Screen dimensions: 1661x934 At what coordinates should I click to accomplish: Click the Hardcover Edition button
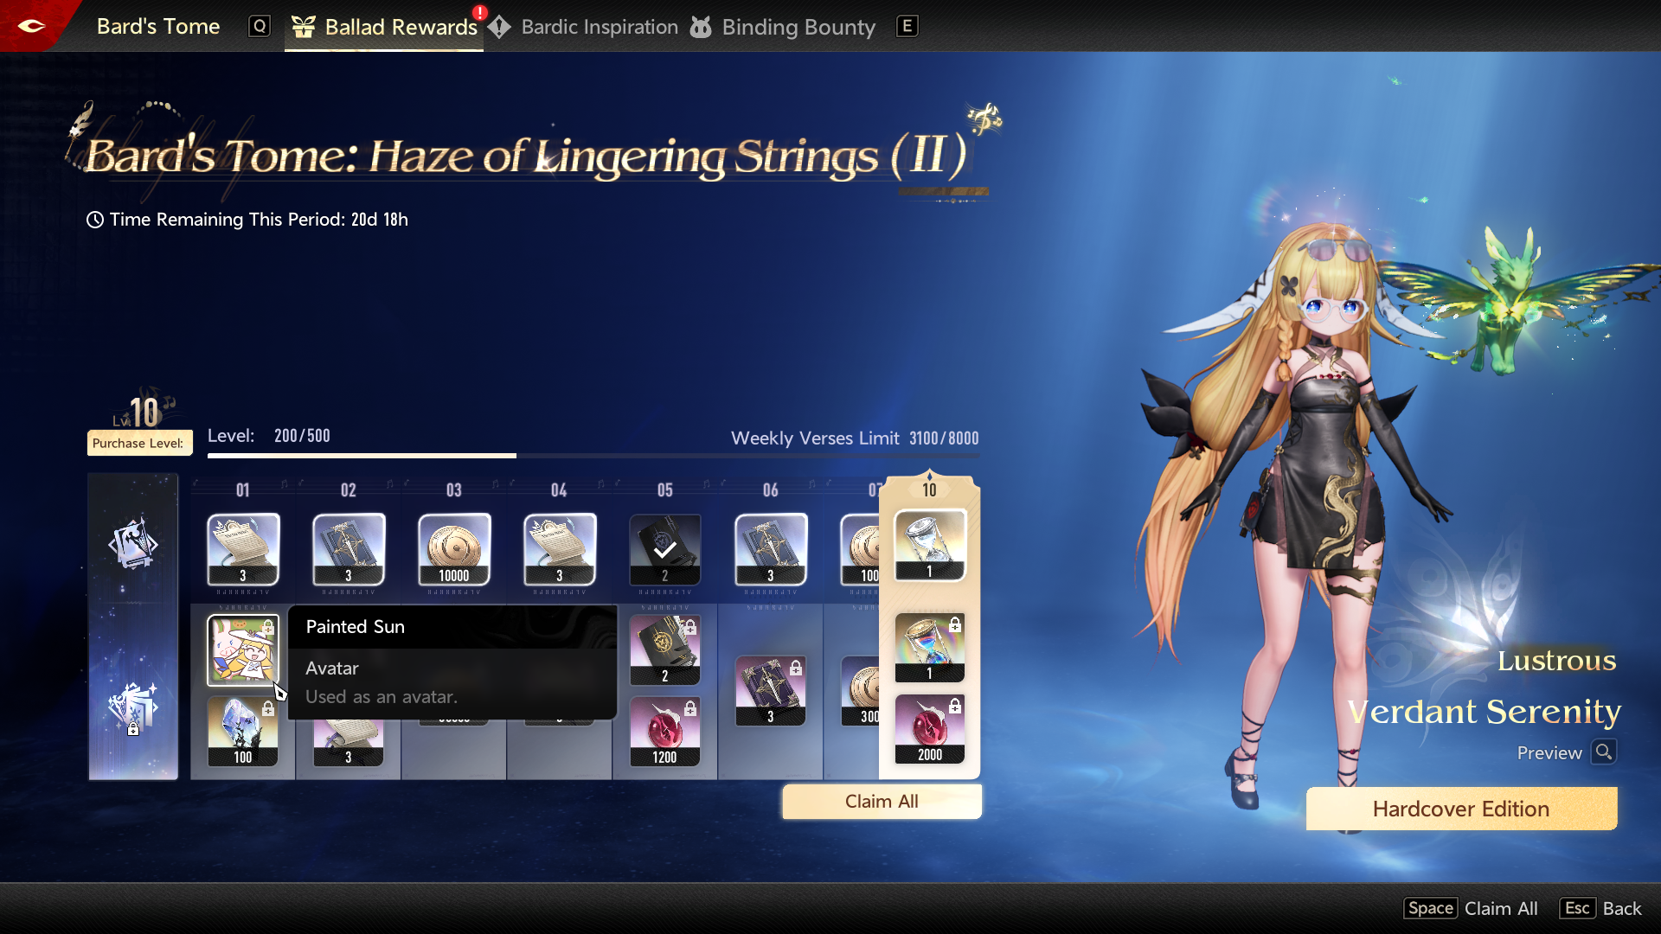1460,809
